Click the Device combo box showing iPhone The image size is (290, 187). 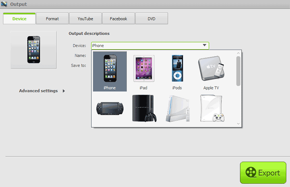point(150,46)
